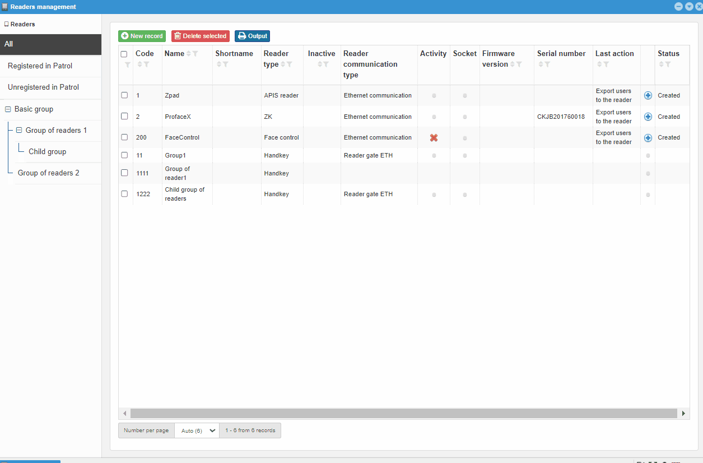Click the 1 - 6 from 6 records label
This screenshot has width=703, height=463.
click(x=250, y=430)
